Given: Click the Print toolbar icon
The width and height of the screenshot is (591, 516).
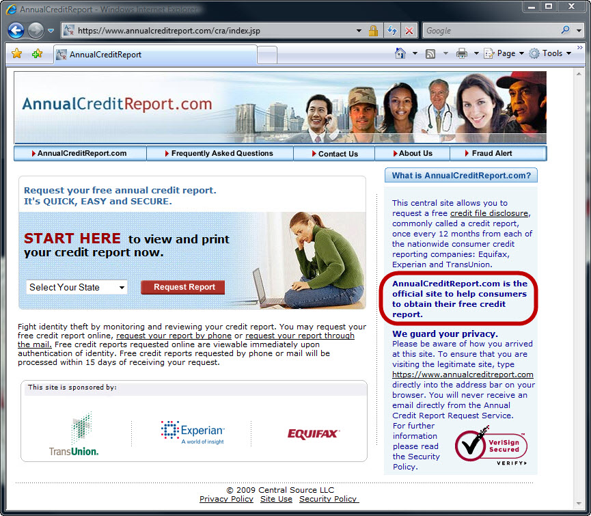Looking at the screenshot, I should coord(462,53).
